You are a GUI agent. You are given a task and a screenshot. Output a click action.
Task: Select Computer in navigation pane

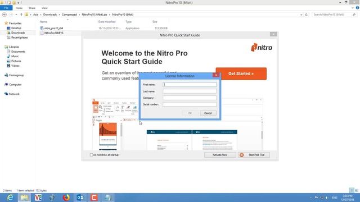(x=15, y=85)
